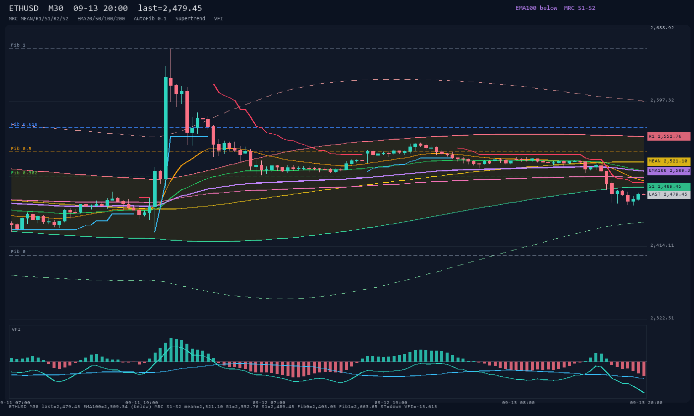
Task: Click the 2,597.32 price axis label
Action: coord(662,100)
